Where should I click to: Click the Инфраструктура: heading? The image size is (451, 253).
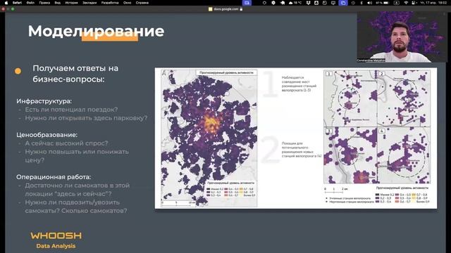[x=44, y=101]
